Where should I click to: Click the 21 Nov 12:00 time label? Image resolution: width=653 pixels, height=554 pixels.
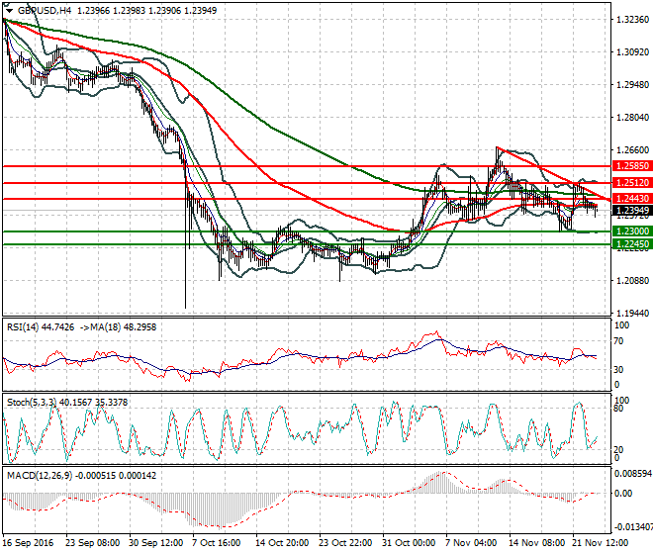(601, 543)
